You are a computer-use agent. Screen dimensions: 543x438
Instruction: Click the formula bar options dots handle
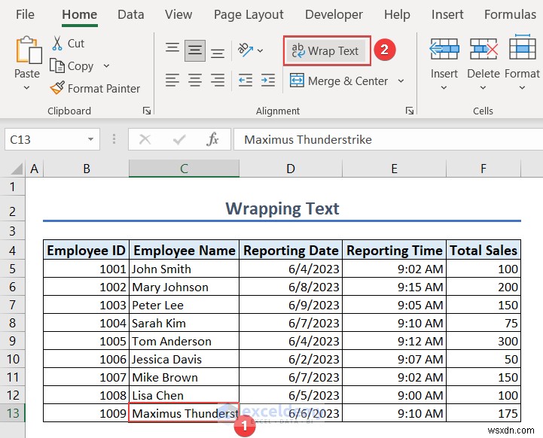click(x=114, y=139)
